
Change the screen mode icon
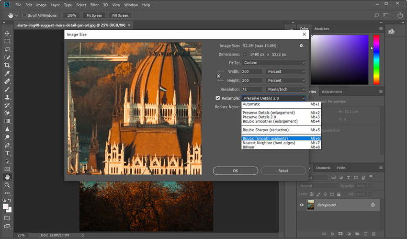point(7,226)
